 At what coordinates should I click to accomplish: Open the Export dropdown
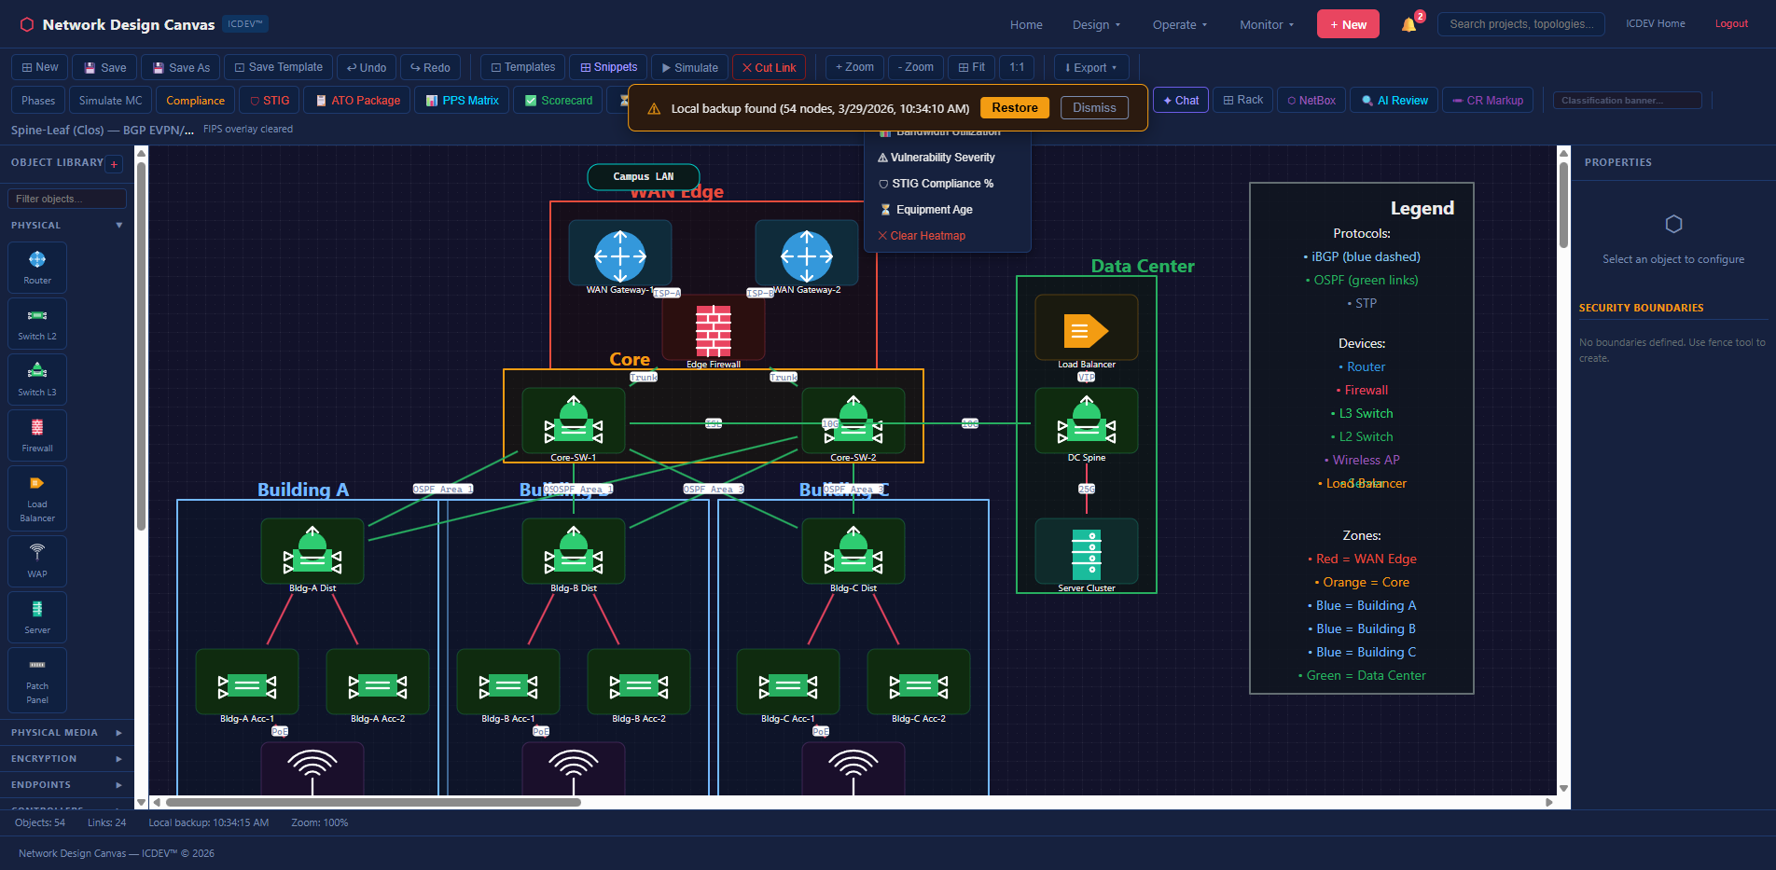(1090, 67)
